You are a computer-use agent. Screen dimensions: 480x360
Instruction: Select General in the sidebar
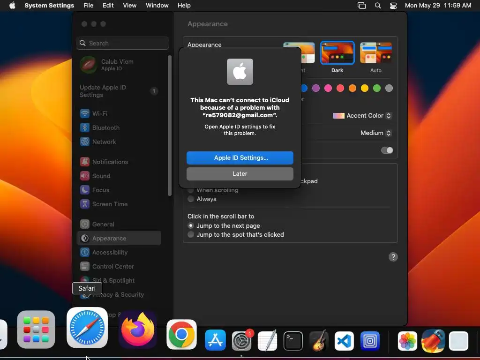tap(119, 224)
